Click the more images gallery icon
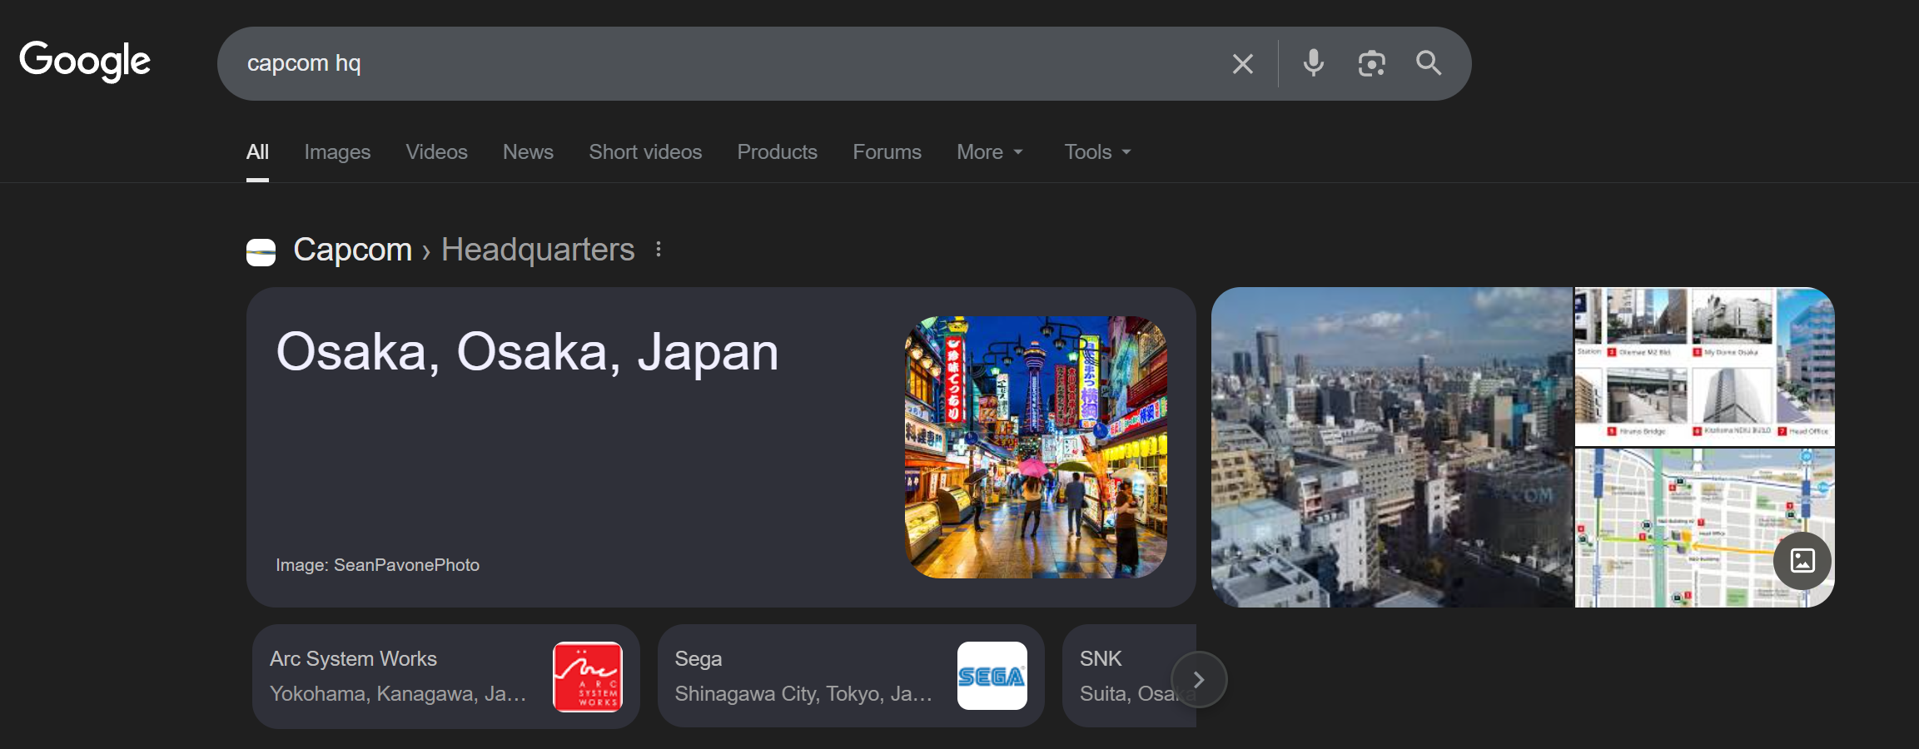This screenshot has height=749, width=1919. (x=1802, y=561)
